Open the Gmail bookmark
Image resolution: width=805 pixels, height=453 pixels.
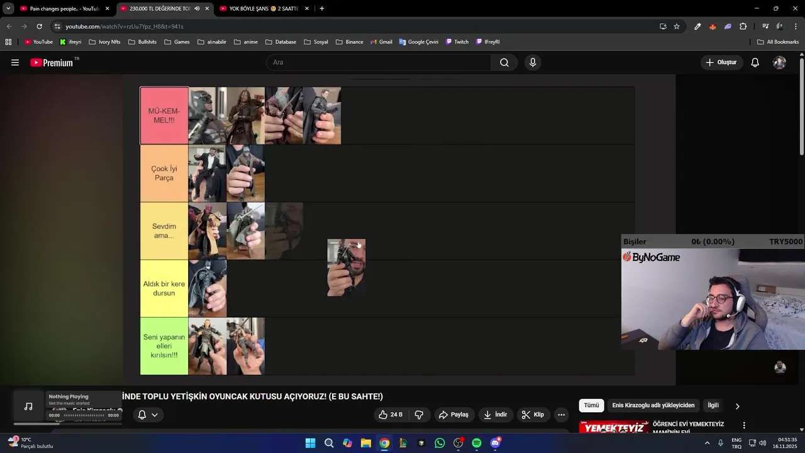point(380,42)
